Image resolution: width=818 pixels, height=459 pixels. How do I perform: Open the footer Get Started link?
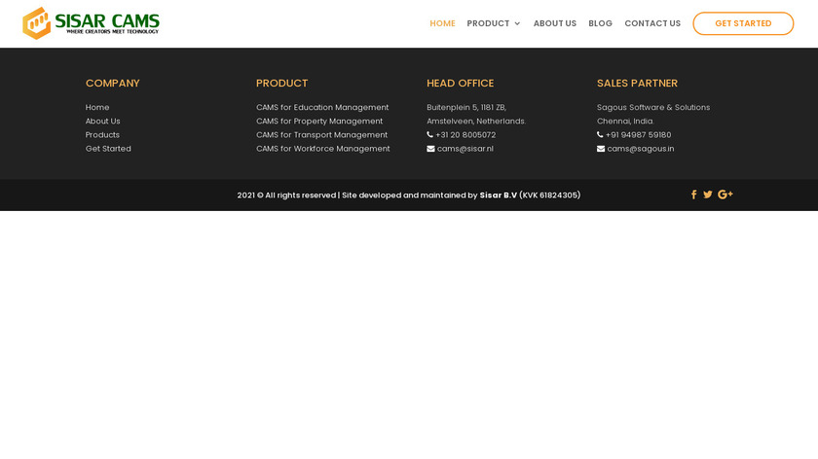click(108, 149)
